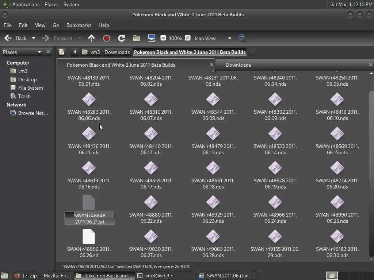This screenshot has width=374, height=280.
Task: Open the System menu in top panel
Action: point(71,4)
